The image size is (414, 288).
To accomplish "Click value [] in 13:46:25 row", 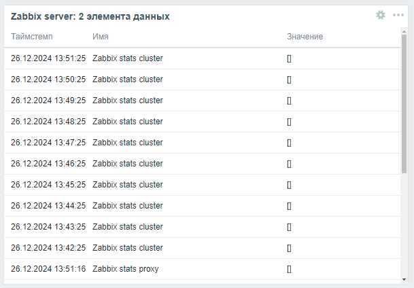I will (x=289, y=164).
